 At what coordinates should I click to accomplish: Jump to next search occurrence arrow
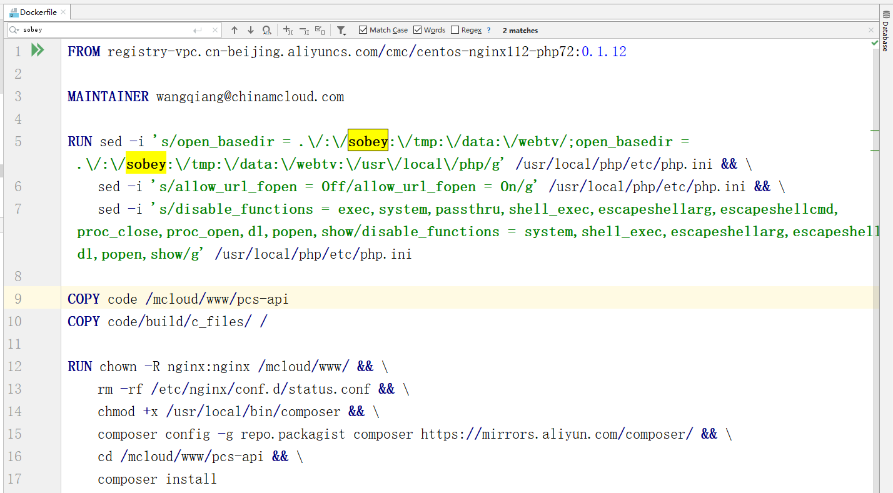click(x=251, y=30)
